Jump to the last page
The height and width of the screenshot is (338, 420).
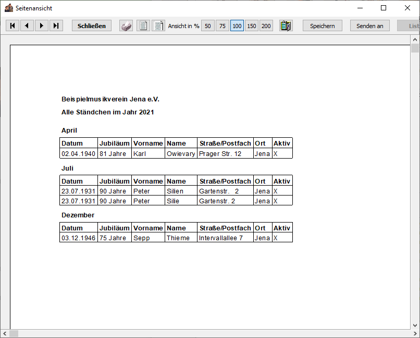(56, 25)
